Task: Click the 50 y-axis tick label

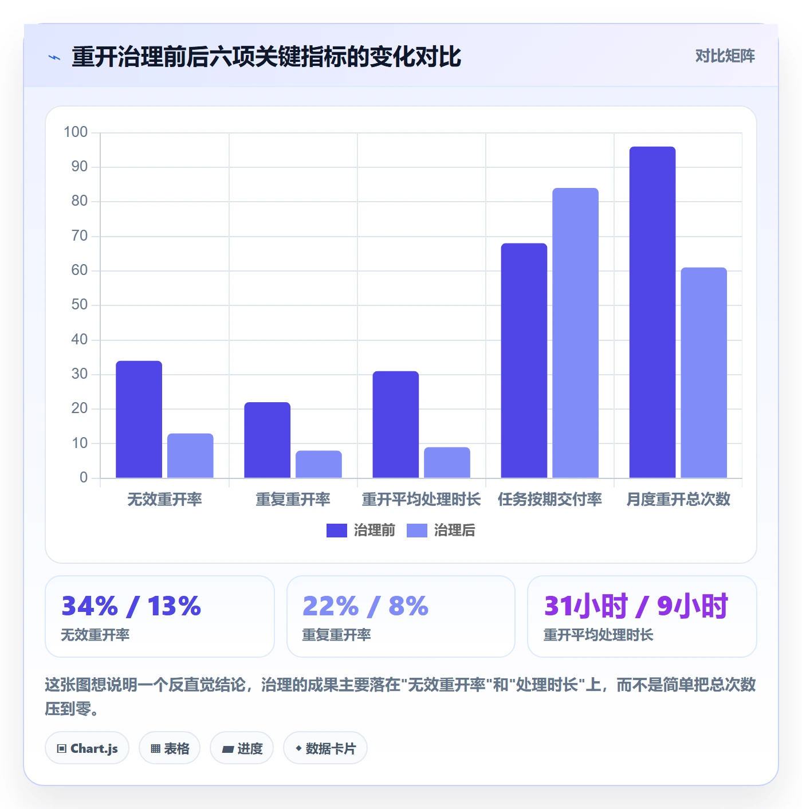Action: 80,304
